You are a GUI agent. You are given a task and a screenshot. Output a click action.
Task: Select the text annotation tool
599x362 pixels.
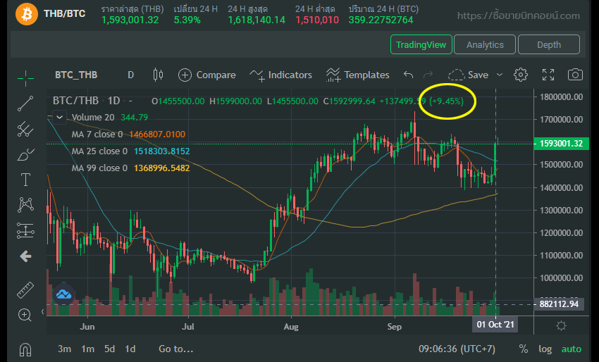[x=25, y=180]
